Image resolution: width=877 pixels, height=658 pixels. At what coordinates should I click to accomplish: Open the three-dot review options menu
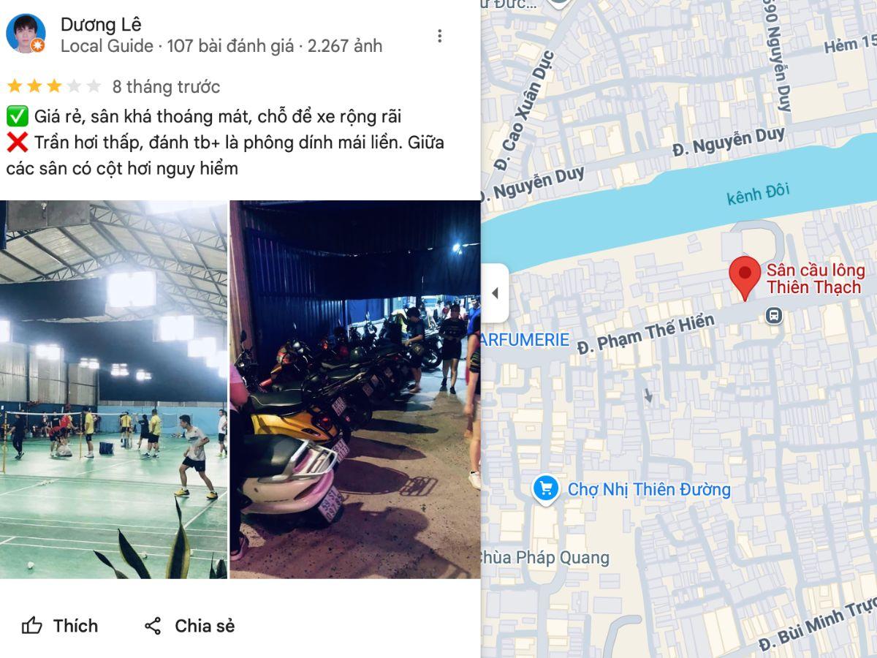pos(439,36)
